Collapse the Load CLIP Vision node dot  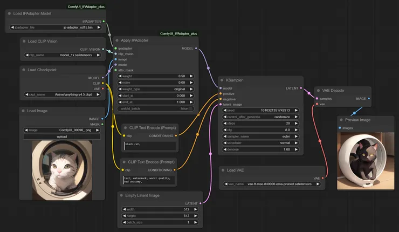click(x=24, y=41)
